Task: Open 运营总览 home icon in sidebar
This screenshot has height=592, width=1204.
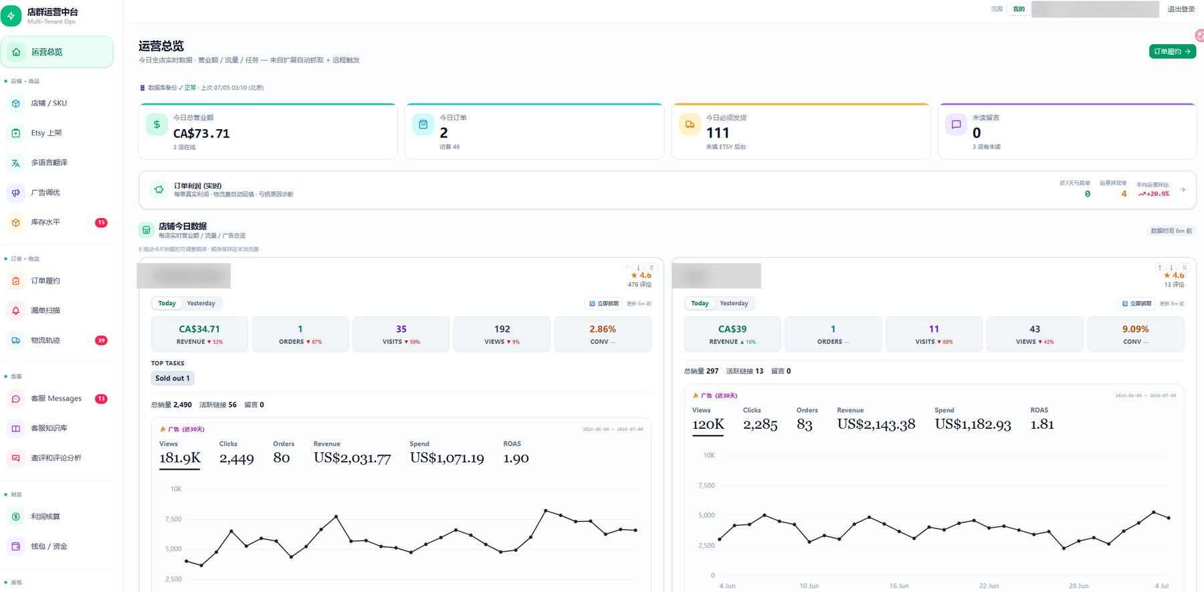Action: click(x=17, y=52)
